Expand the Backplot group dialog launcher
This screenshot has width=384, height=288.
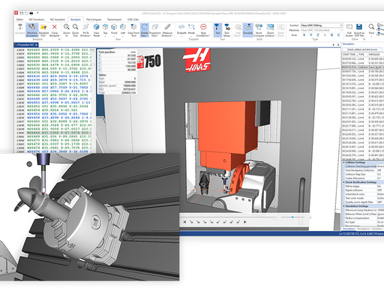click(59, 39)
